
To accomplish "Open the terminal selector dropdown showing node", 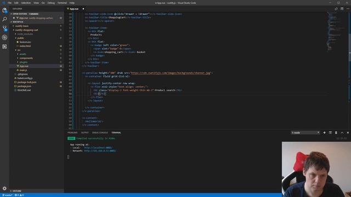I will (x=305, y=132).
